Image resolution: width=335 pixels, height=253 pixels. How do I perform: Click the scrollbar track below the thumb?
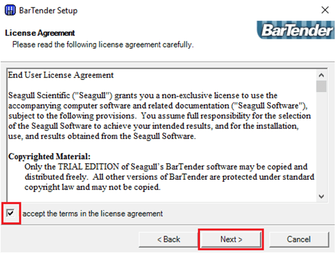pos(321,146)
